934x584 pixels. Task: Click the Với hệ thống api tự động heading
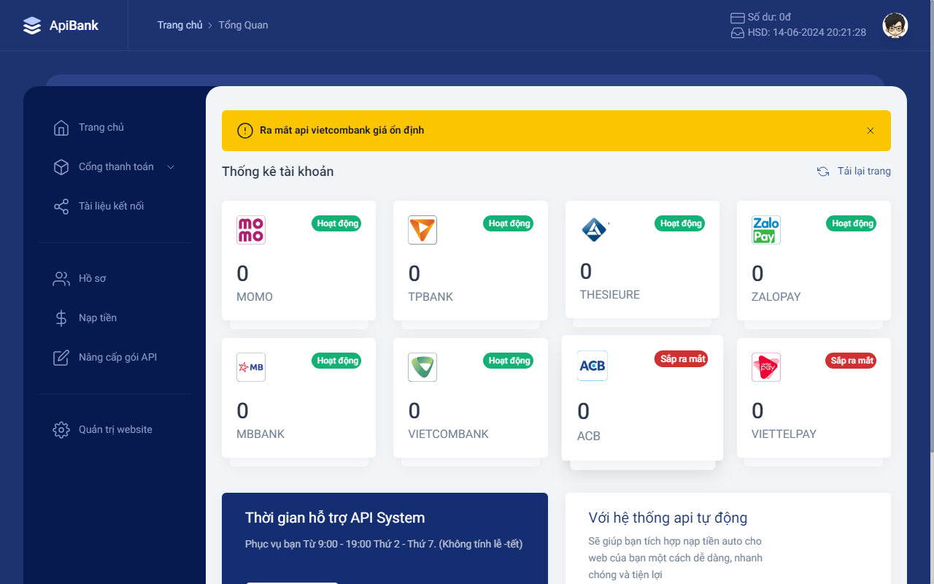pyautogui.click(x=668, y=518)
